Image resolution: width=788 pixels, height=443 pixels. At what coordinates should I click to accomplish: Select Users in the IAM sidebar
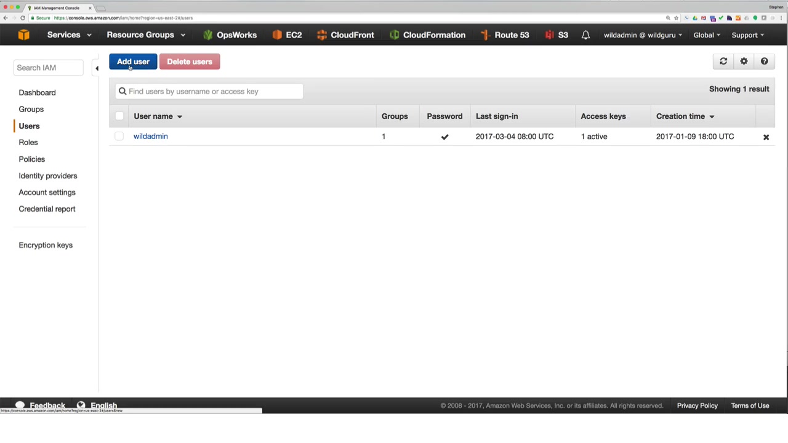[29, 126]
